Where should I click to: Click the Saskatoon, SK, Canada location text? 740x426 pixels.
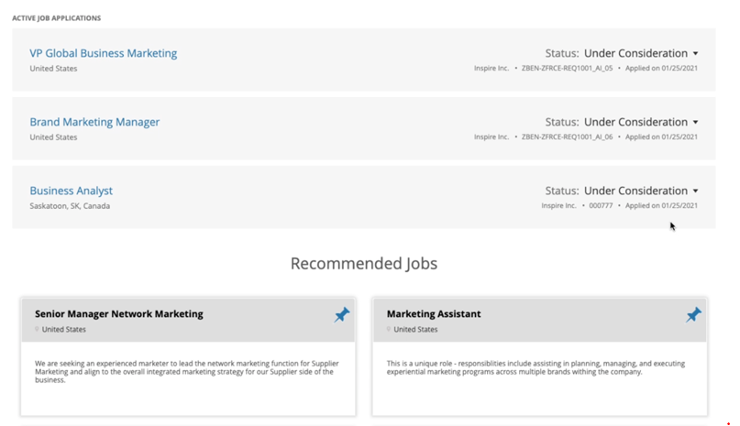coord(70,206)
